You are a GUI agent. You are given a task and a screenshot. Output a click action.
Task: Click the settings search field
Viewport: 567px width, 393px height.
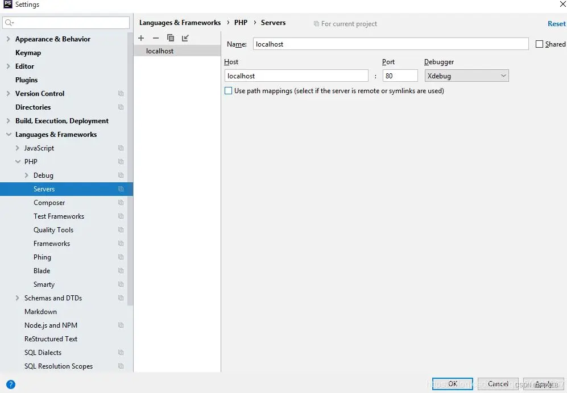coord(66,23)
